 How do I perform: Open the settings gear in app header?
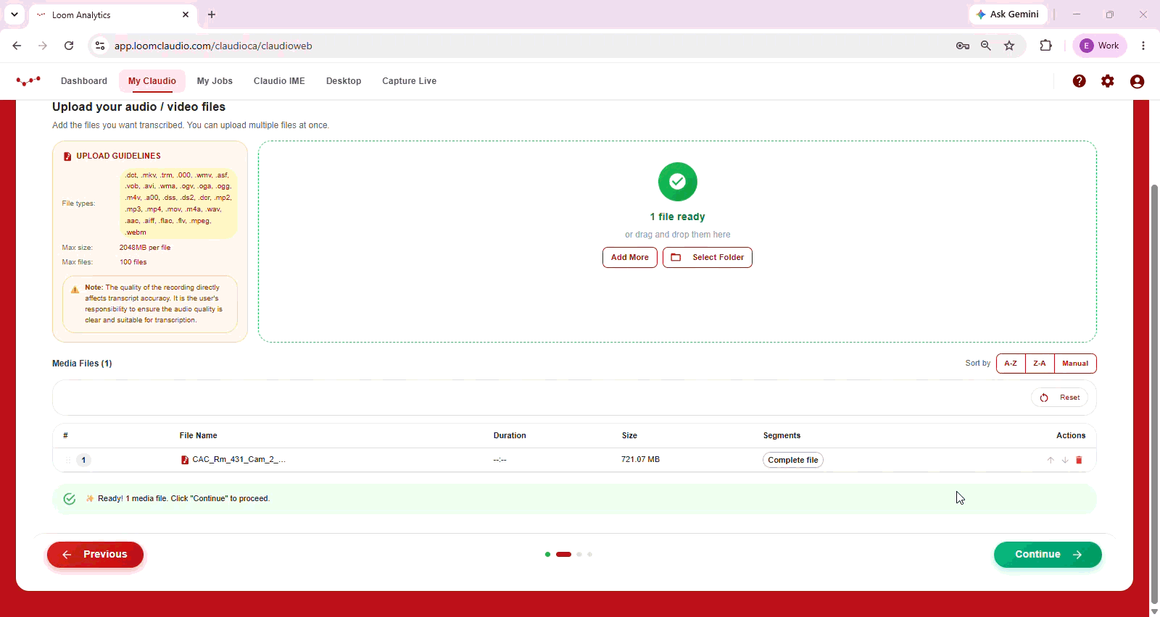(x=1108, y=81)
